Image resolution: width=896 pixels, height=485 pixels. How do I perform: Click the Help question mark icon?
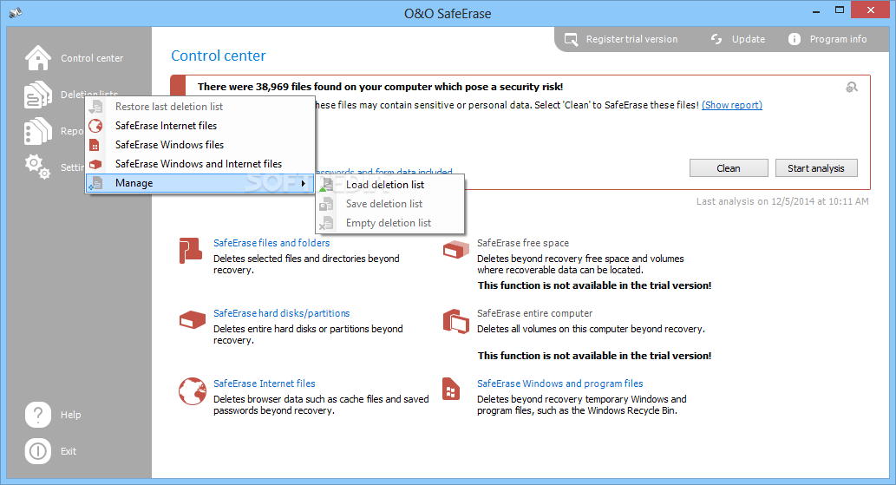[37, 415]
